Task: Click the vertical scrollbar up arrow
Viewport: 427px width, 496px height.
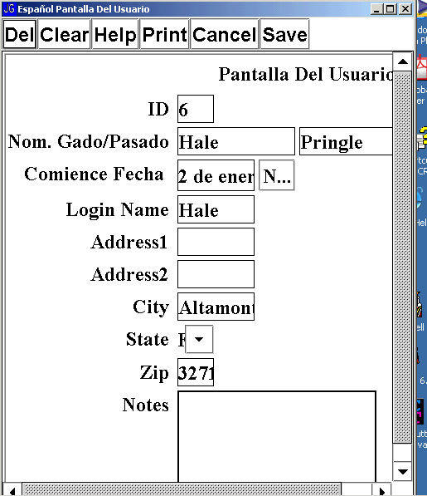Action: coord(402,62)
